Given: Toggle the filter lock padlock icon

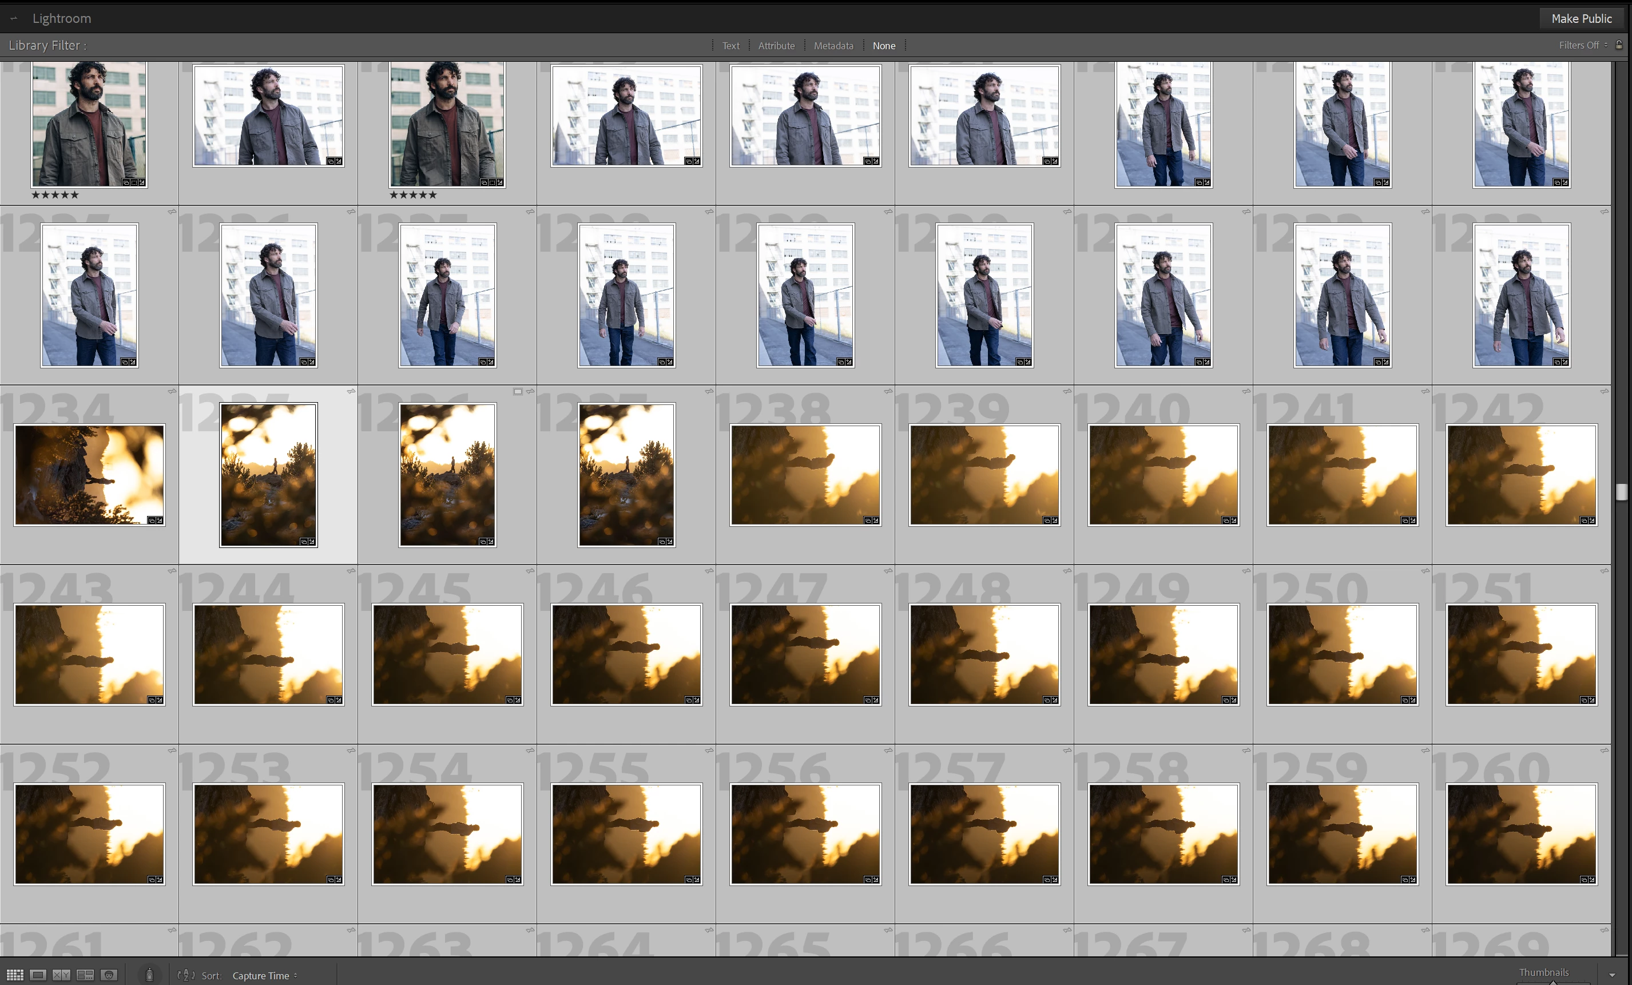Looking at the screenshot, I should click(1619, 45).
